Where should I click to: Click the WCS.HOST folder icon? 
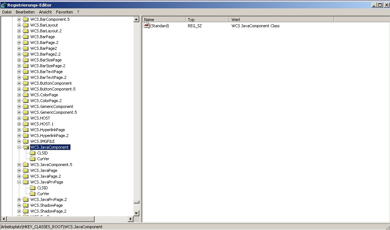tap(25, 118)
